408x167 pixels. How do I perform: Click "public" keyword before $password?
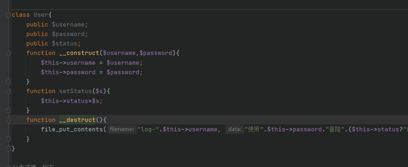tap(37, 34)
